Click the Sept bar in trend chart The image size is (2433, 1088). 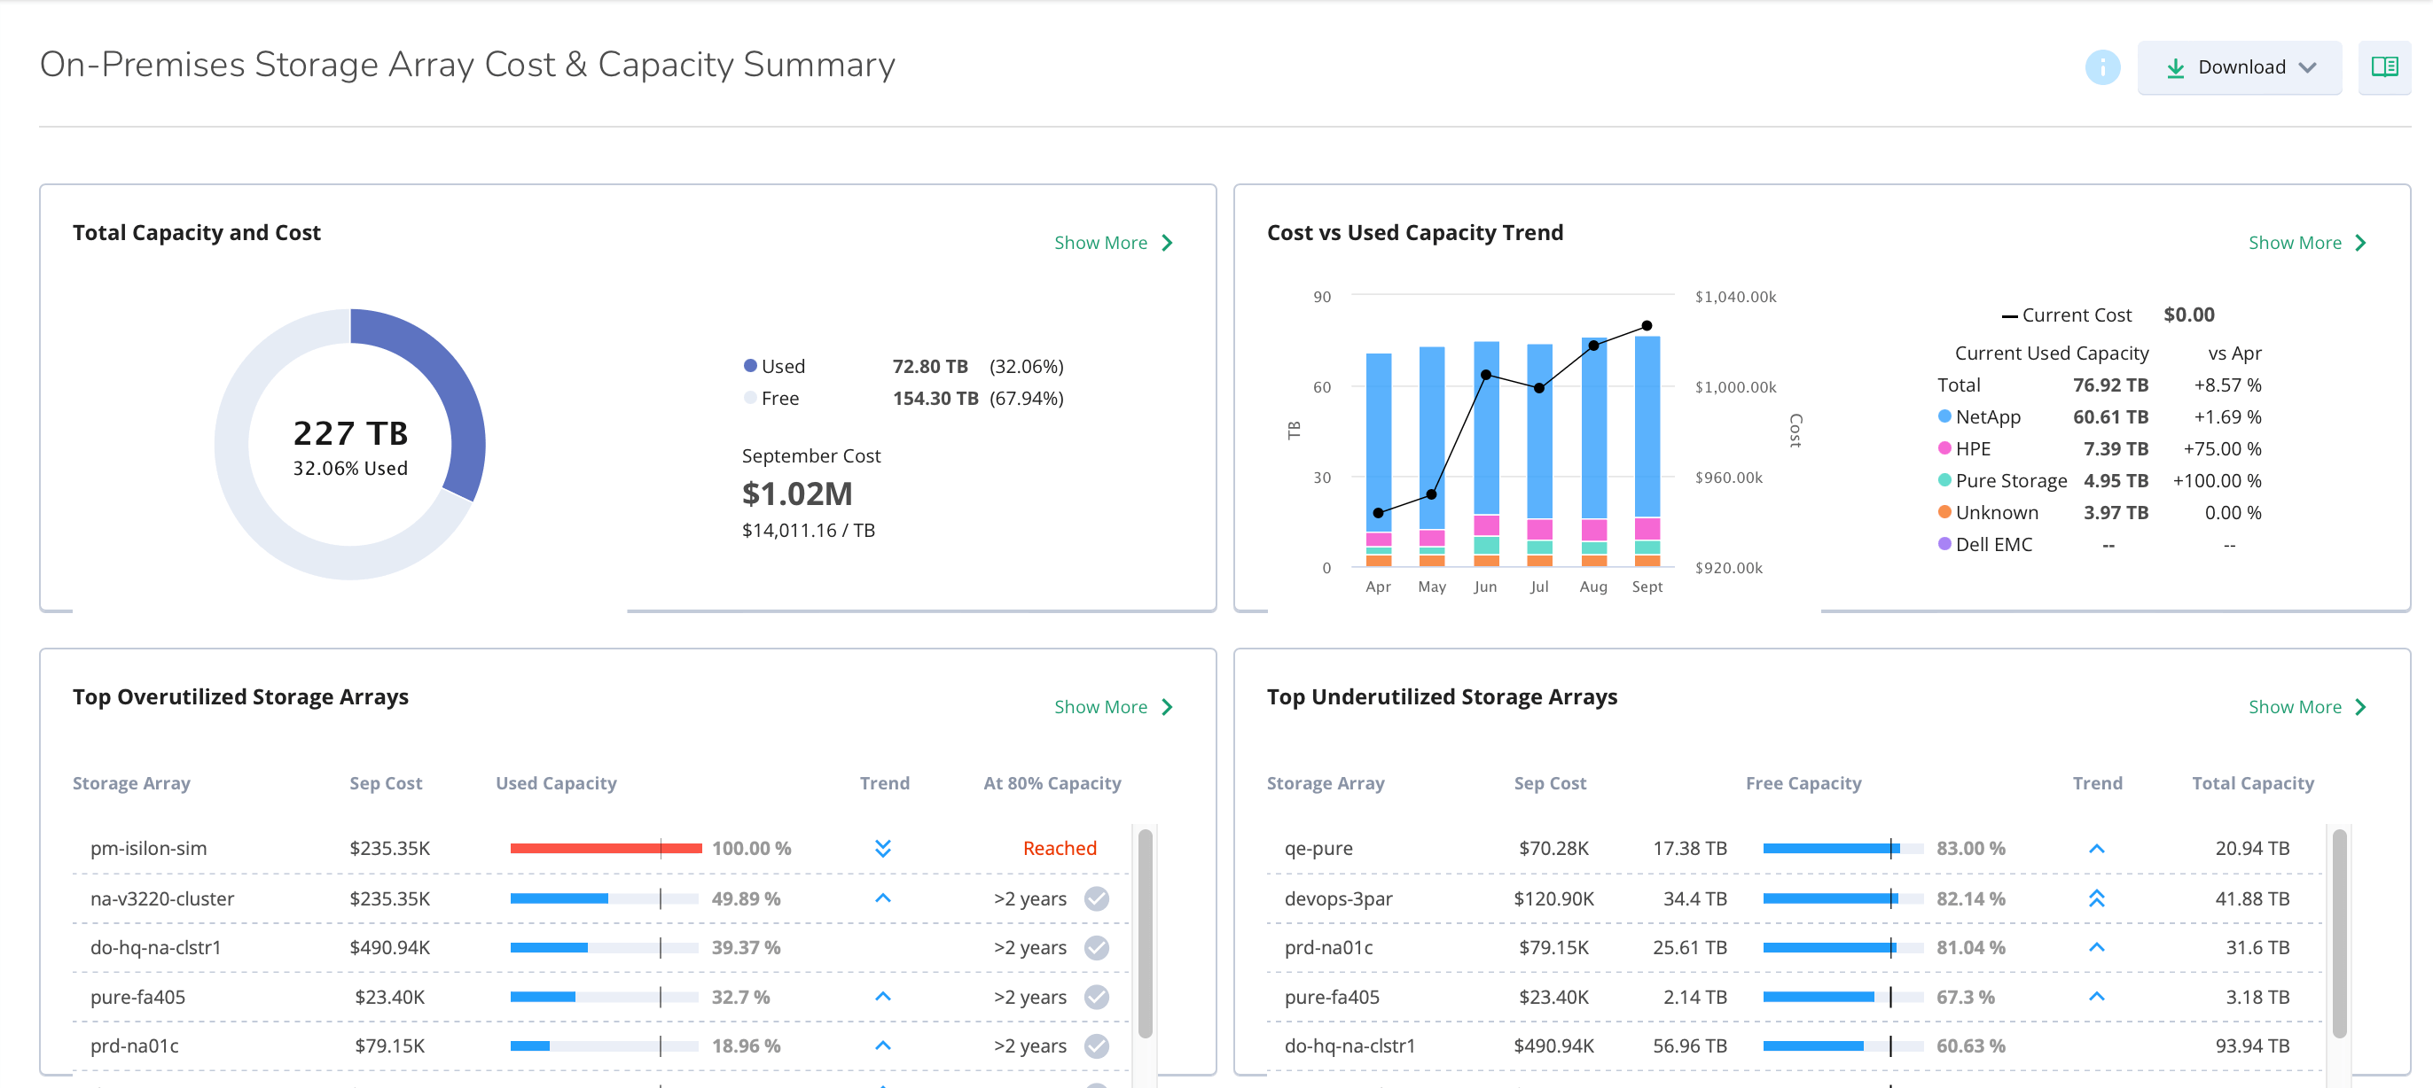click(1647, 451)
